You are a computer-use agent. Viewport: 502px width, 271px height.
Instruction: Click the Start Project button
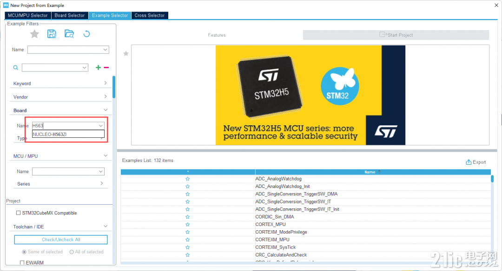coord(396,35)
